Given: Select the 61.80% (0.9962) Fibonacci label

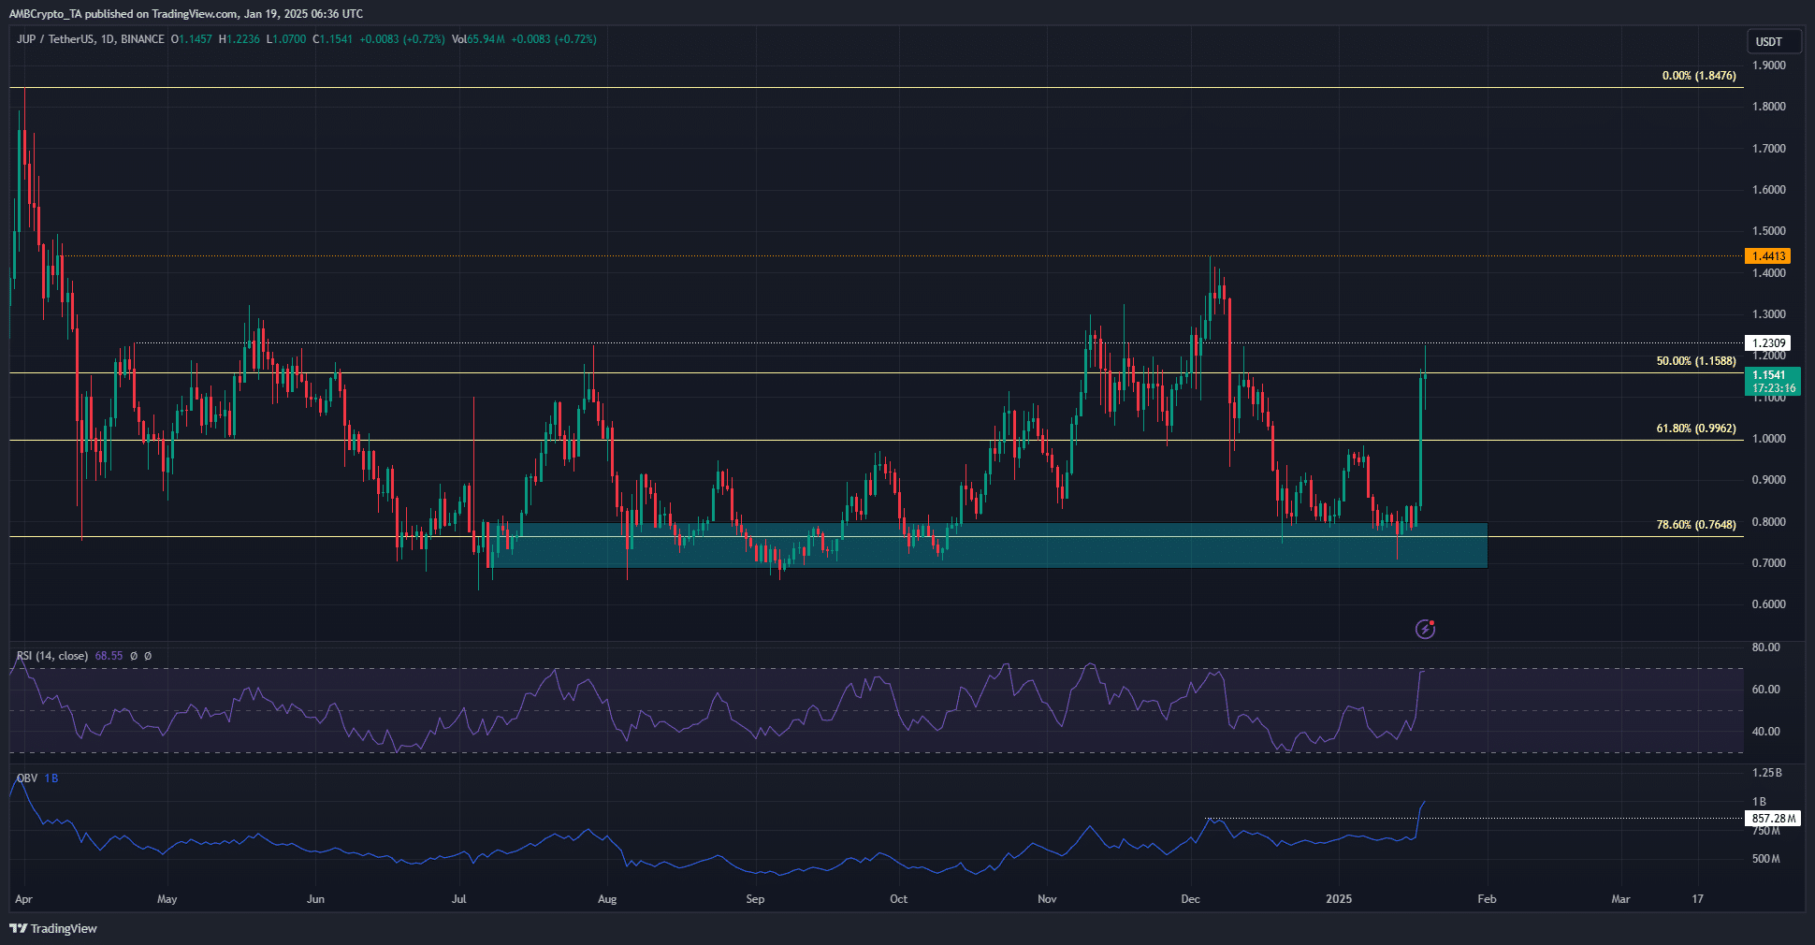Looking at the screenshot, I should [1695, 429].
